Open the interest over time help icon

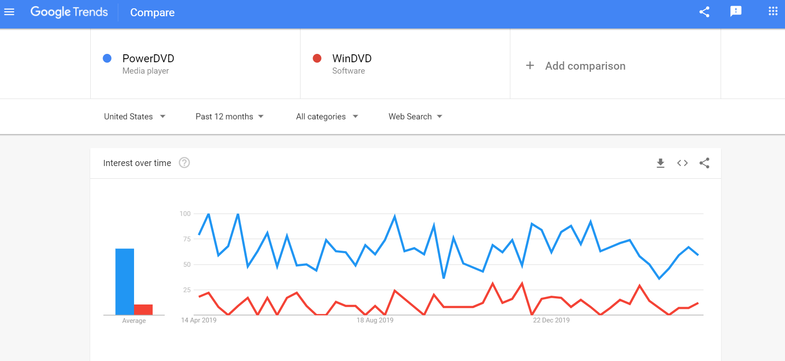click(x=184, y=163)
